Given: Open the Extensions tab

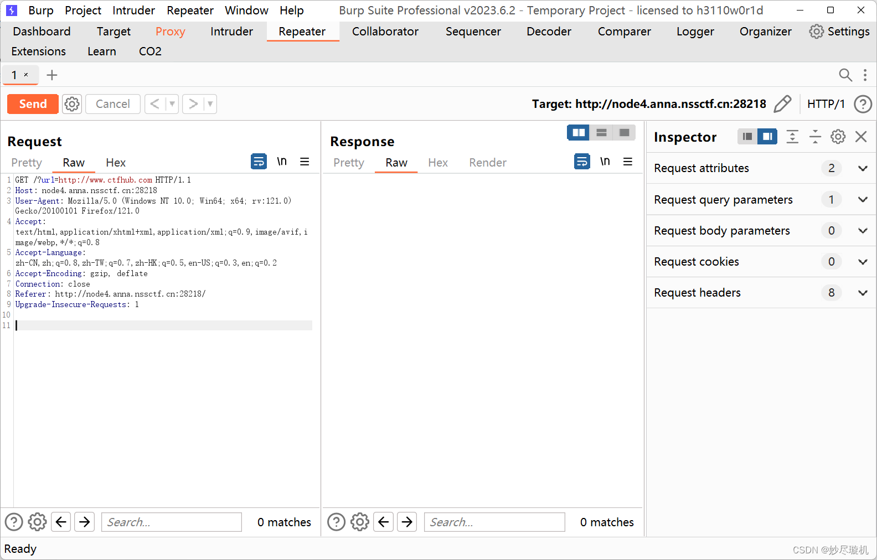Looking at the screenshot, I should 39,51.
